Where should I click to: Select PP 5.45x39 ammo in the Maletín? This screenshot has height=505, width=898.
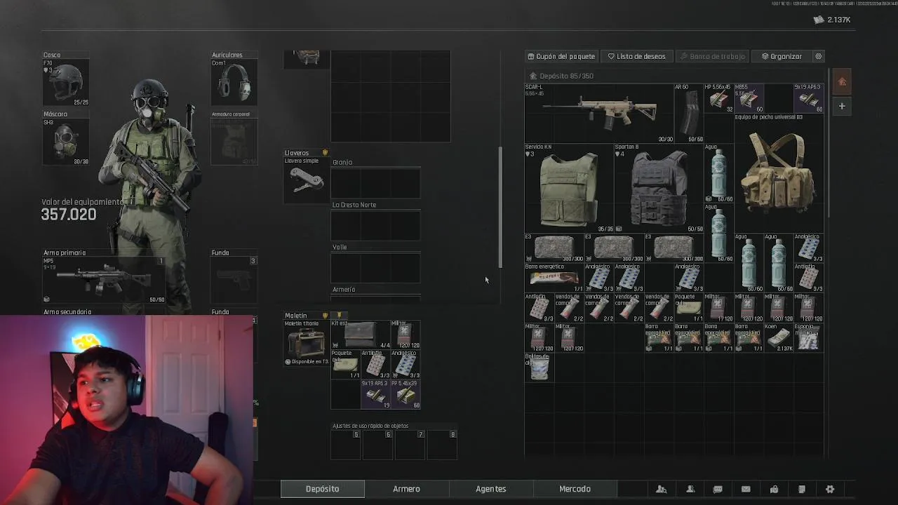(406, 394)
